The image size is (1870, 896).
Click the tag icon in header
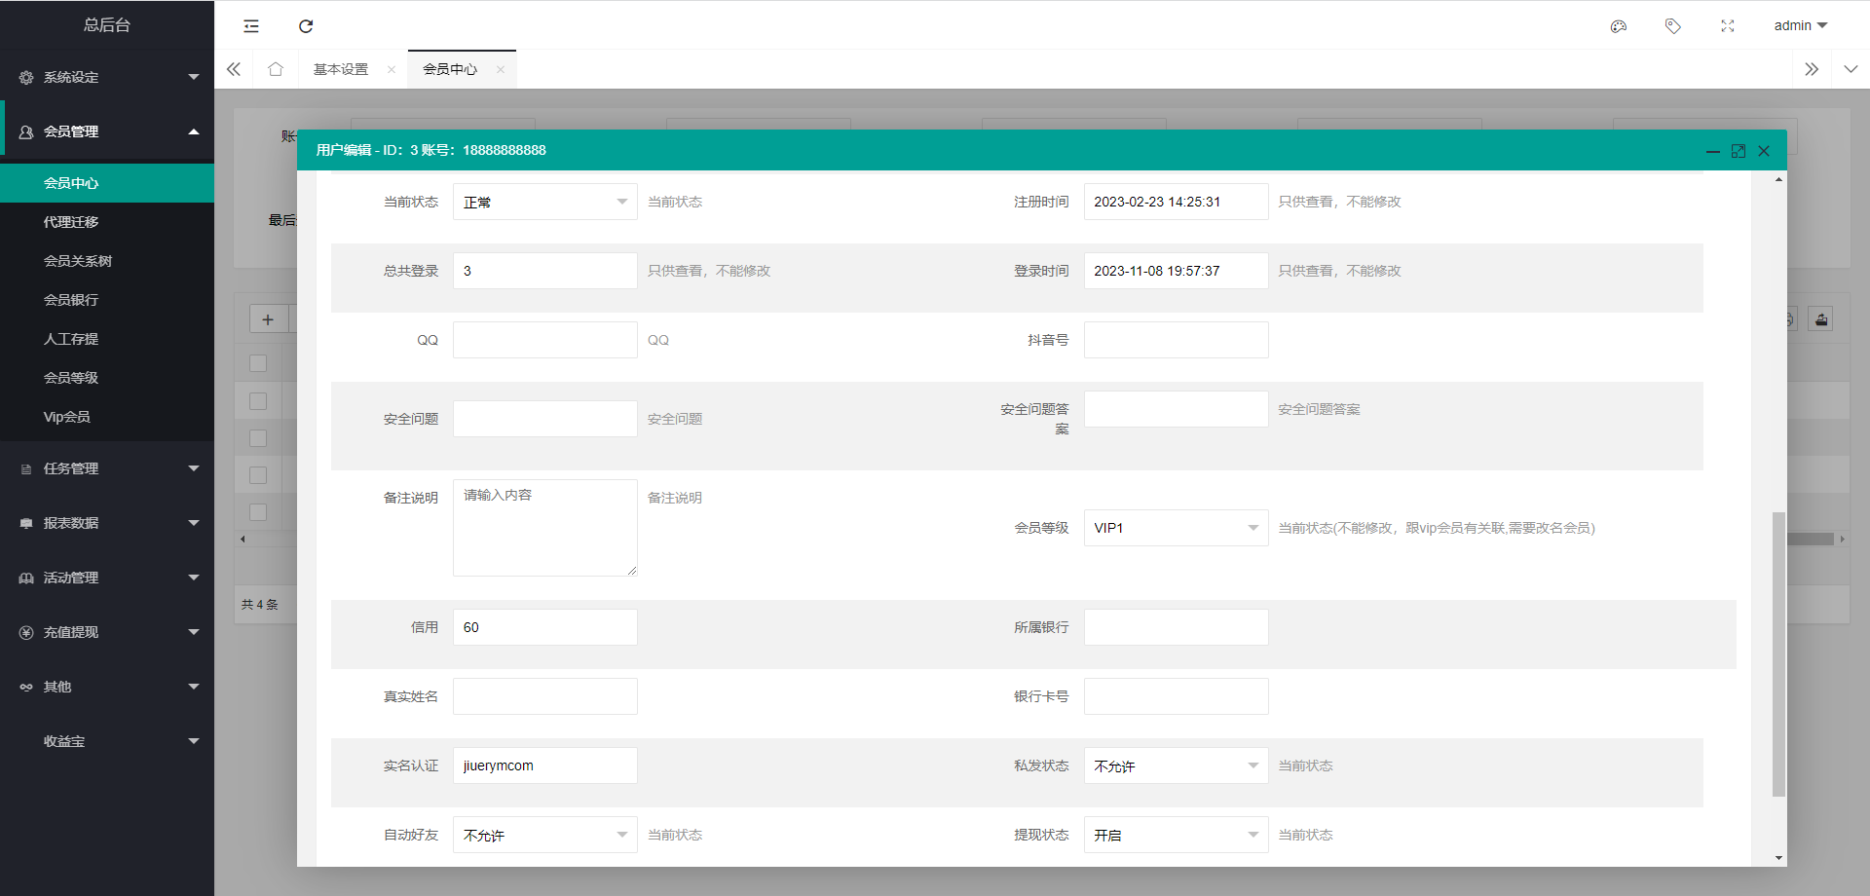(1673, 26)
